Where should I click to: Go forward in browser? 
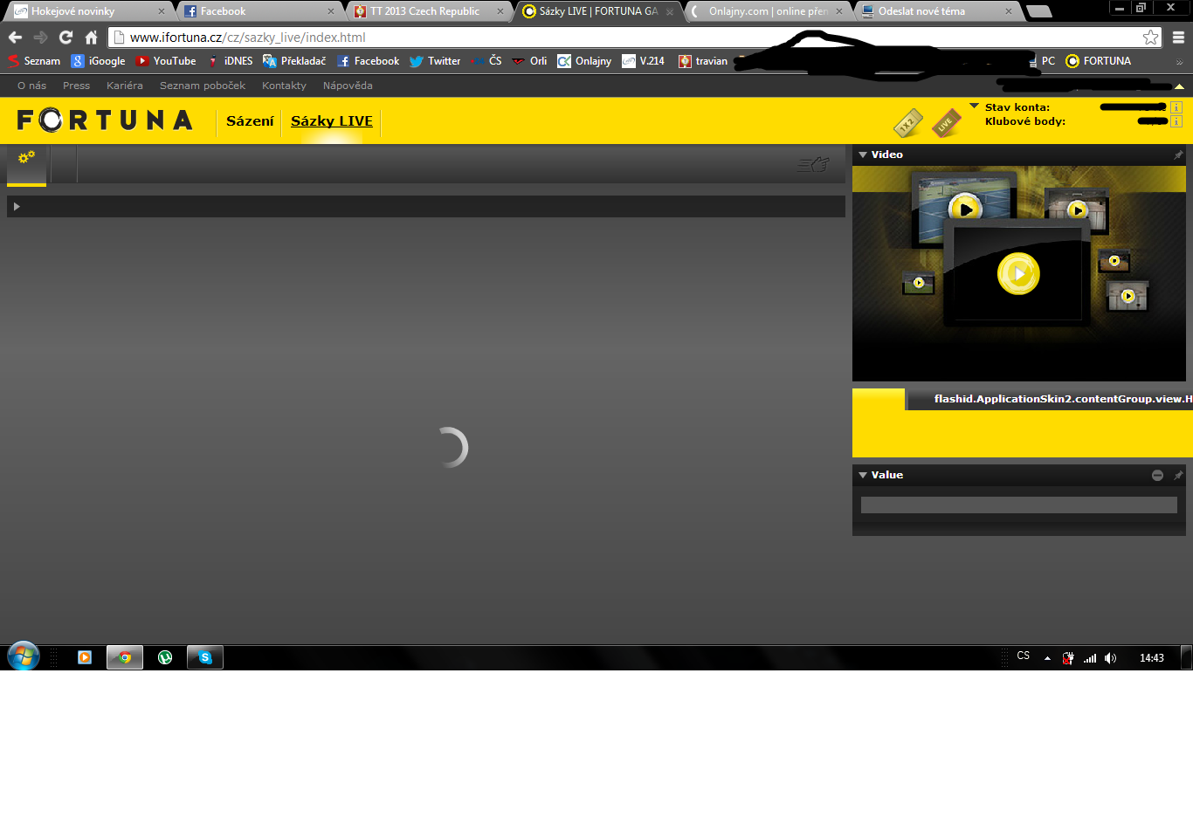40,38
